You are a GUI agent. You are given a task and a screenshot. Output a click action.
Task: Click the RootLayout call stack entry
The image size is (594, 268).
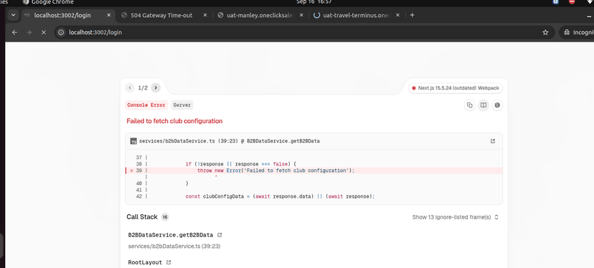(145, 262)
